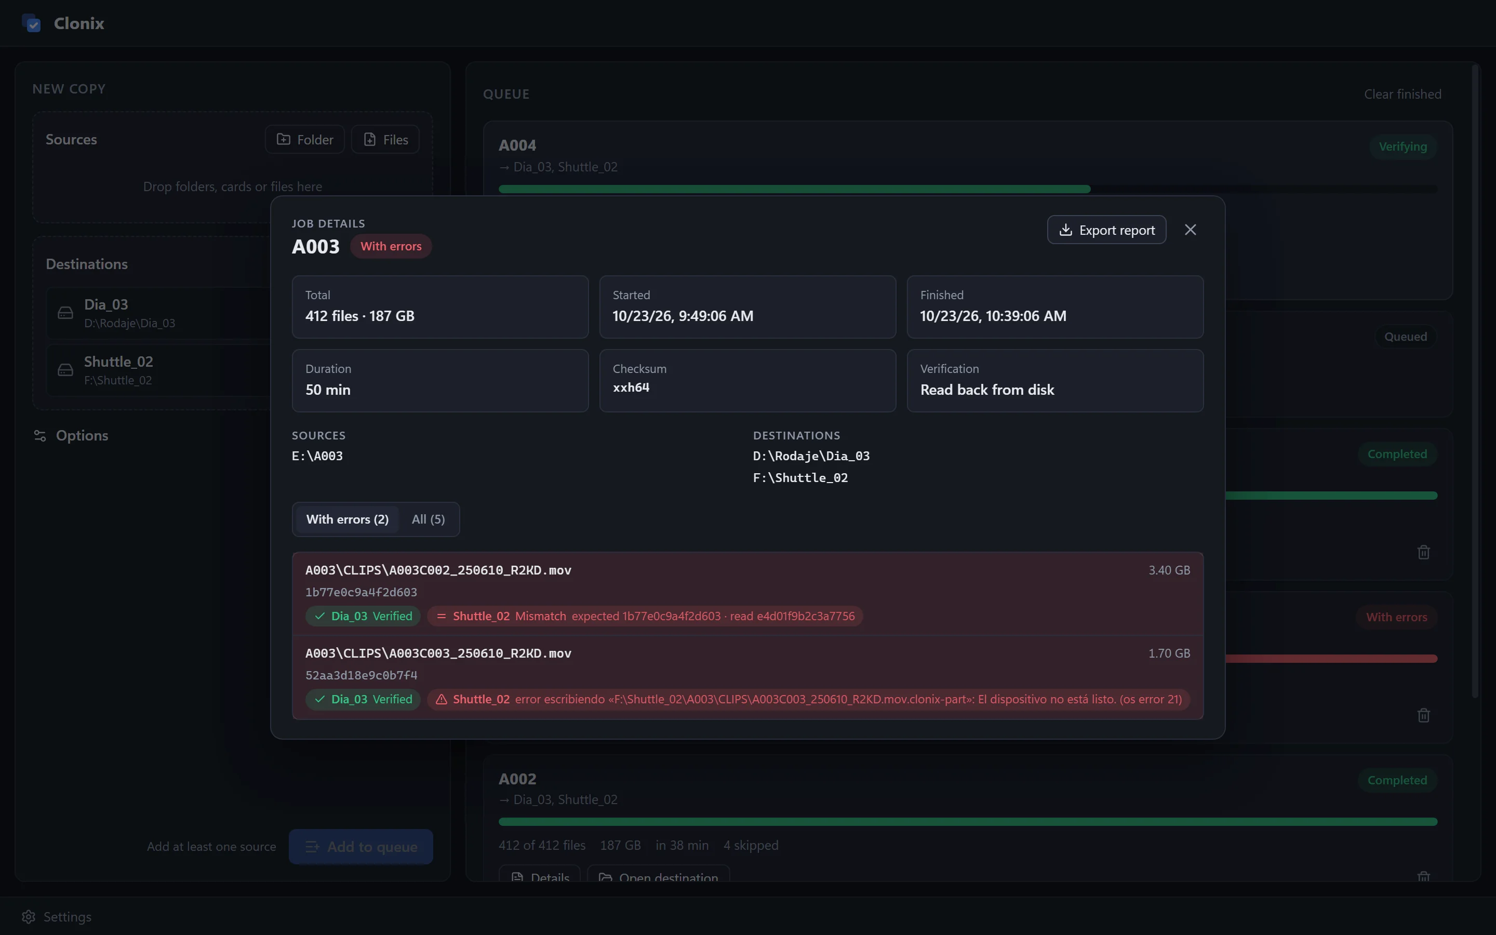The height and width of the screenshot is (935, 1496).
Task: Click the 3.40 GB file size
Action: (x=1169, y=570)
